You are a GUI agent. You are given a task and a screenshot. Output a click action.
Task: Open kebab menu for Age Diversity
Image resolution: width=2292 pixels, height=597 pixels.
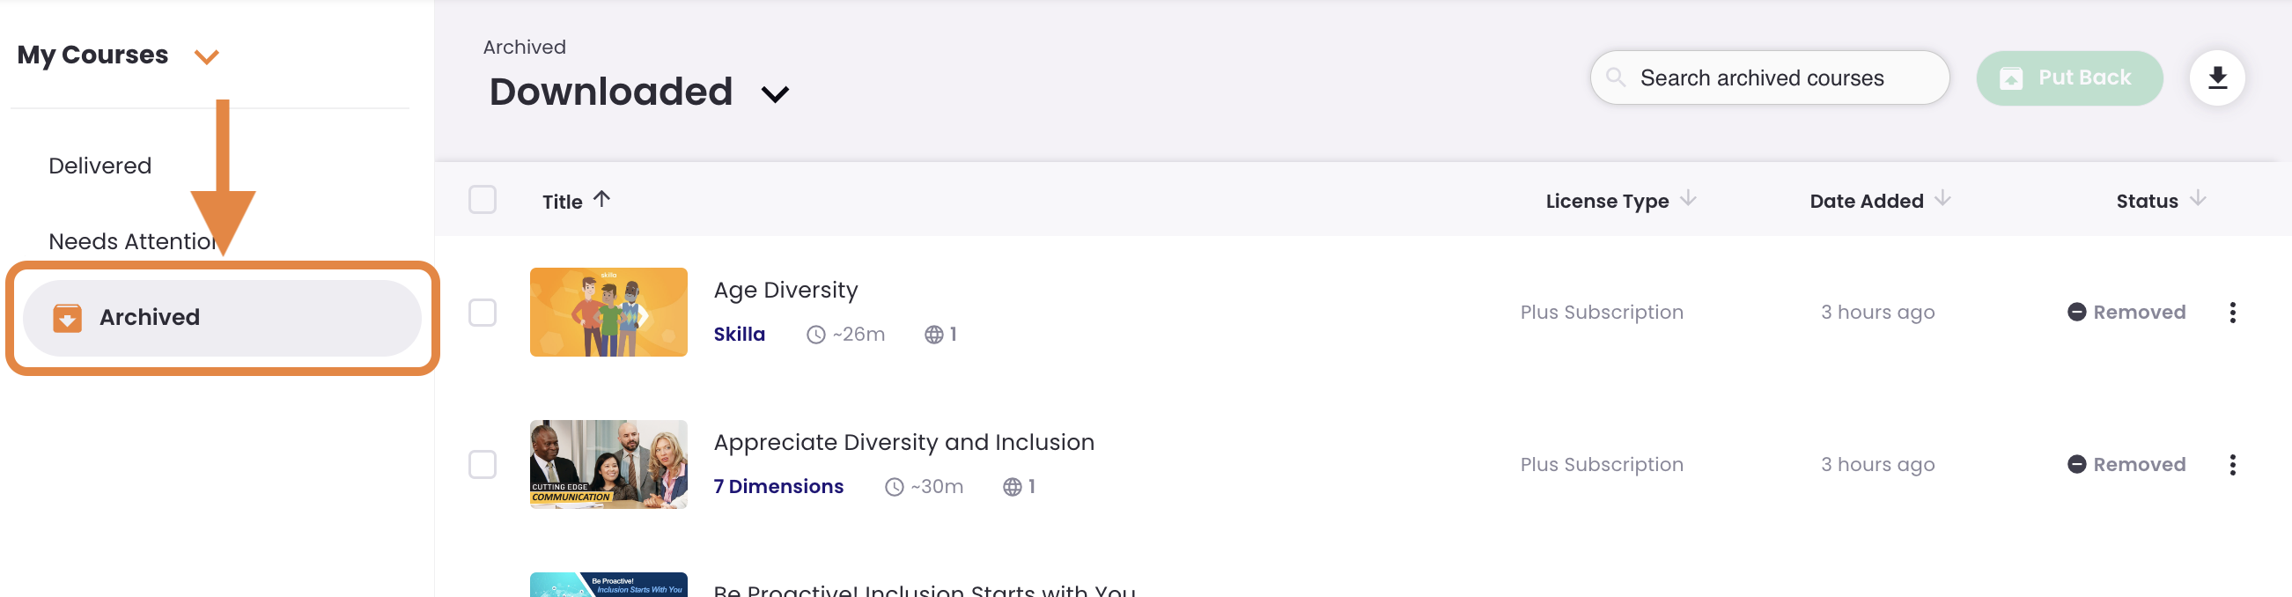point(2231,313)
